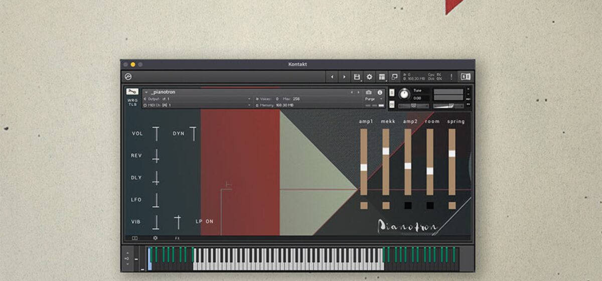The width and height of the screenshot is (602, 281).
Task: Select next preset in instrument header
Action: [358, 92]
